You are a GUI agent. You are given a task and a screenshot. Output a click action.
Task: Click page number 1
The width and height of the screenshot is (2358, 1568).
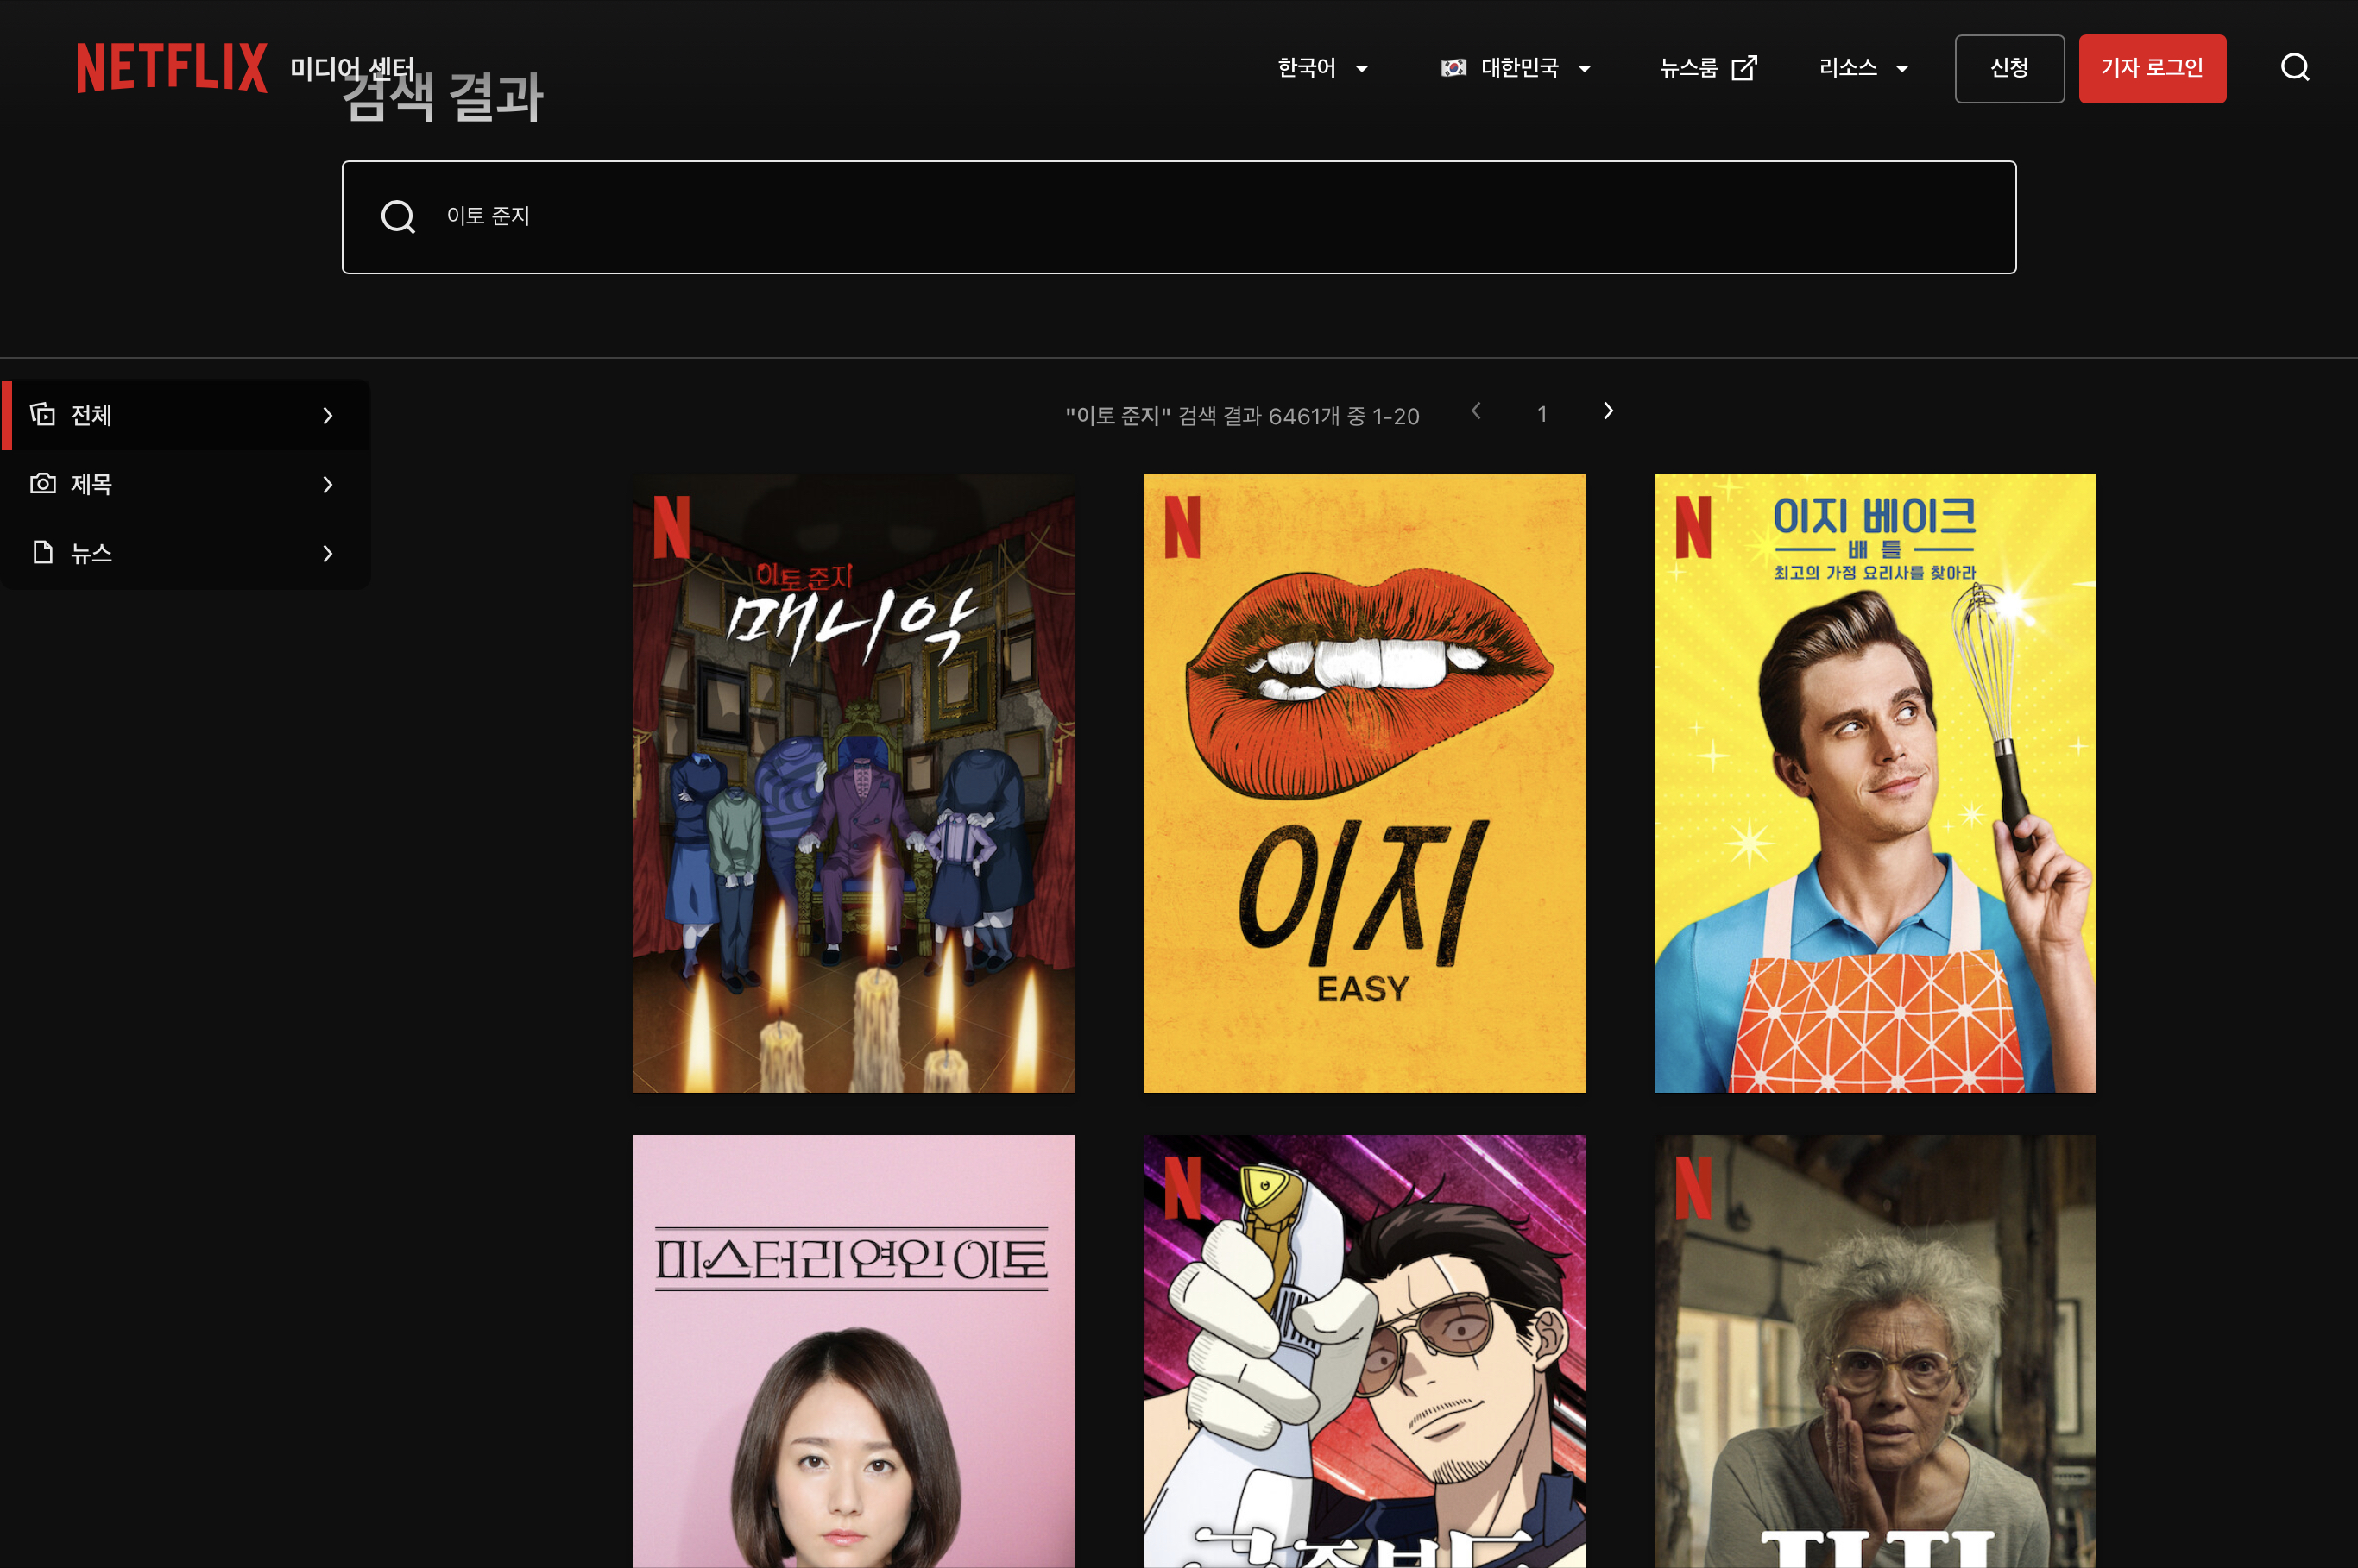pos(1542,414)
